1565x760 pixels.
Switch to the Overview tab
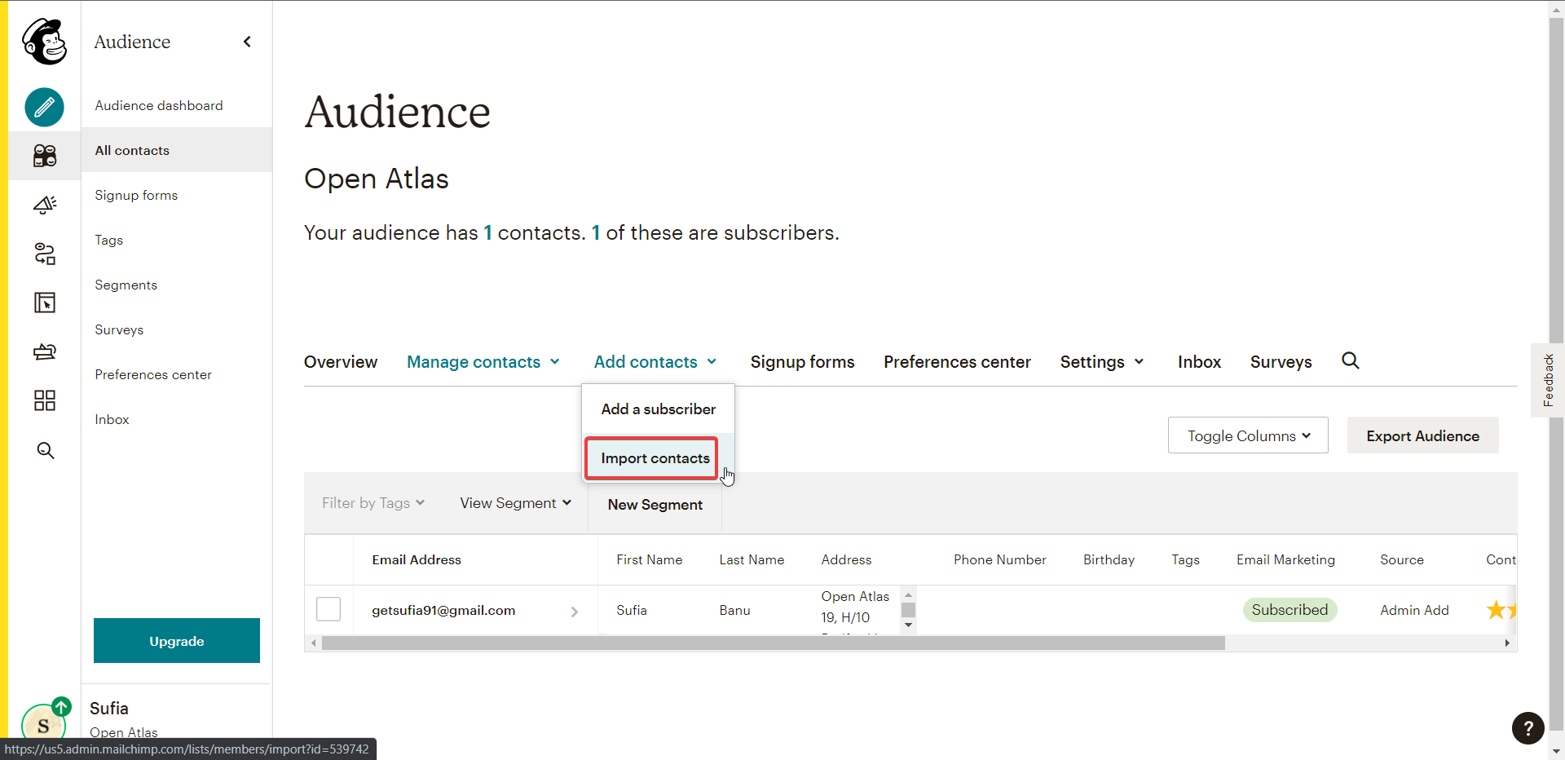(x=341, y=362)
